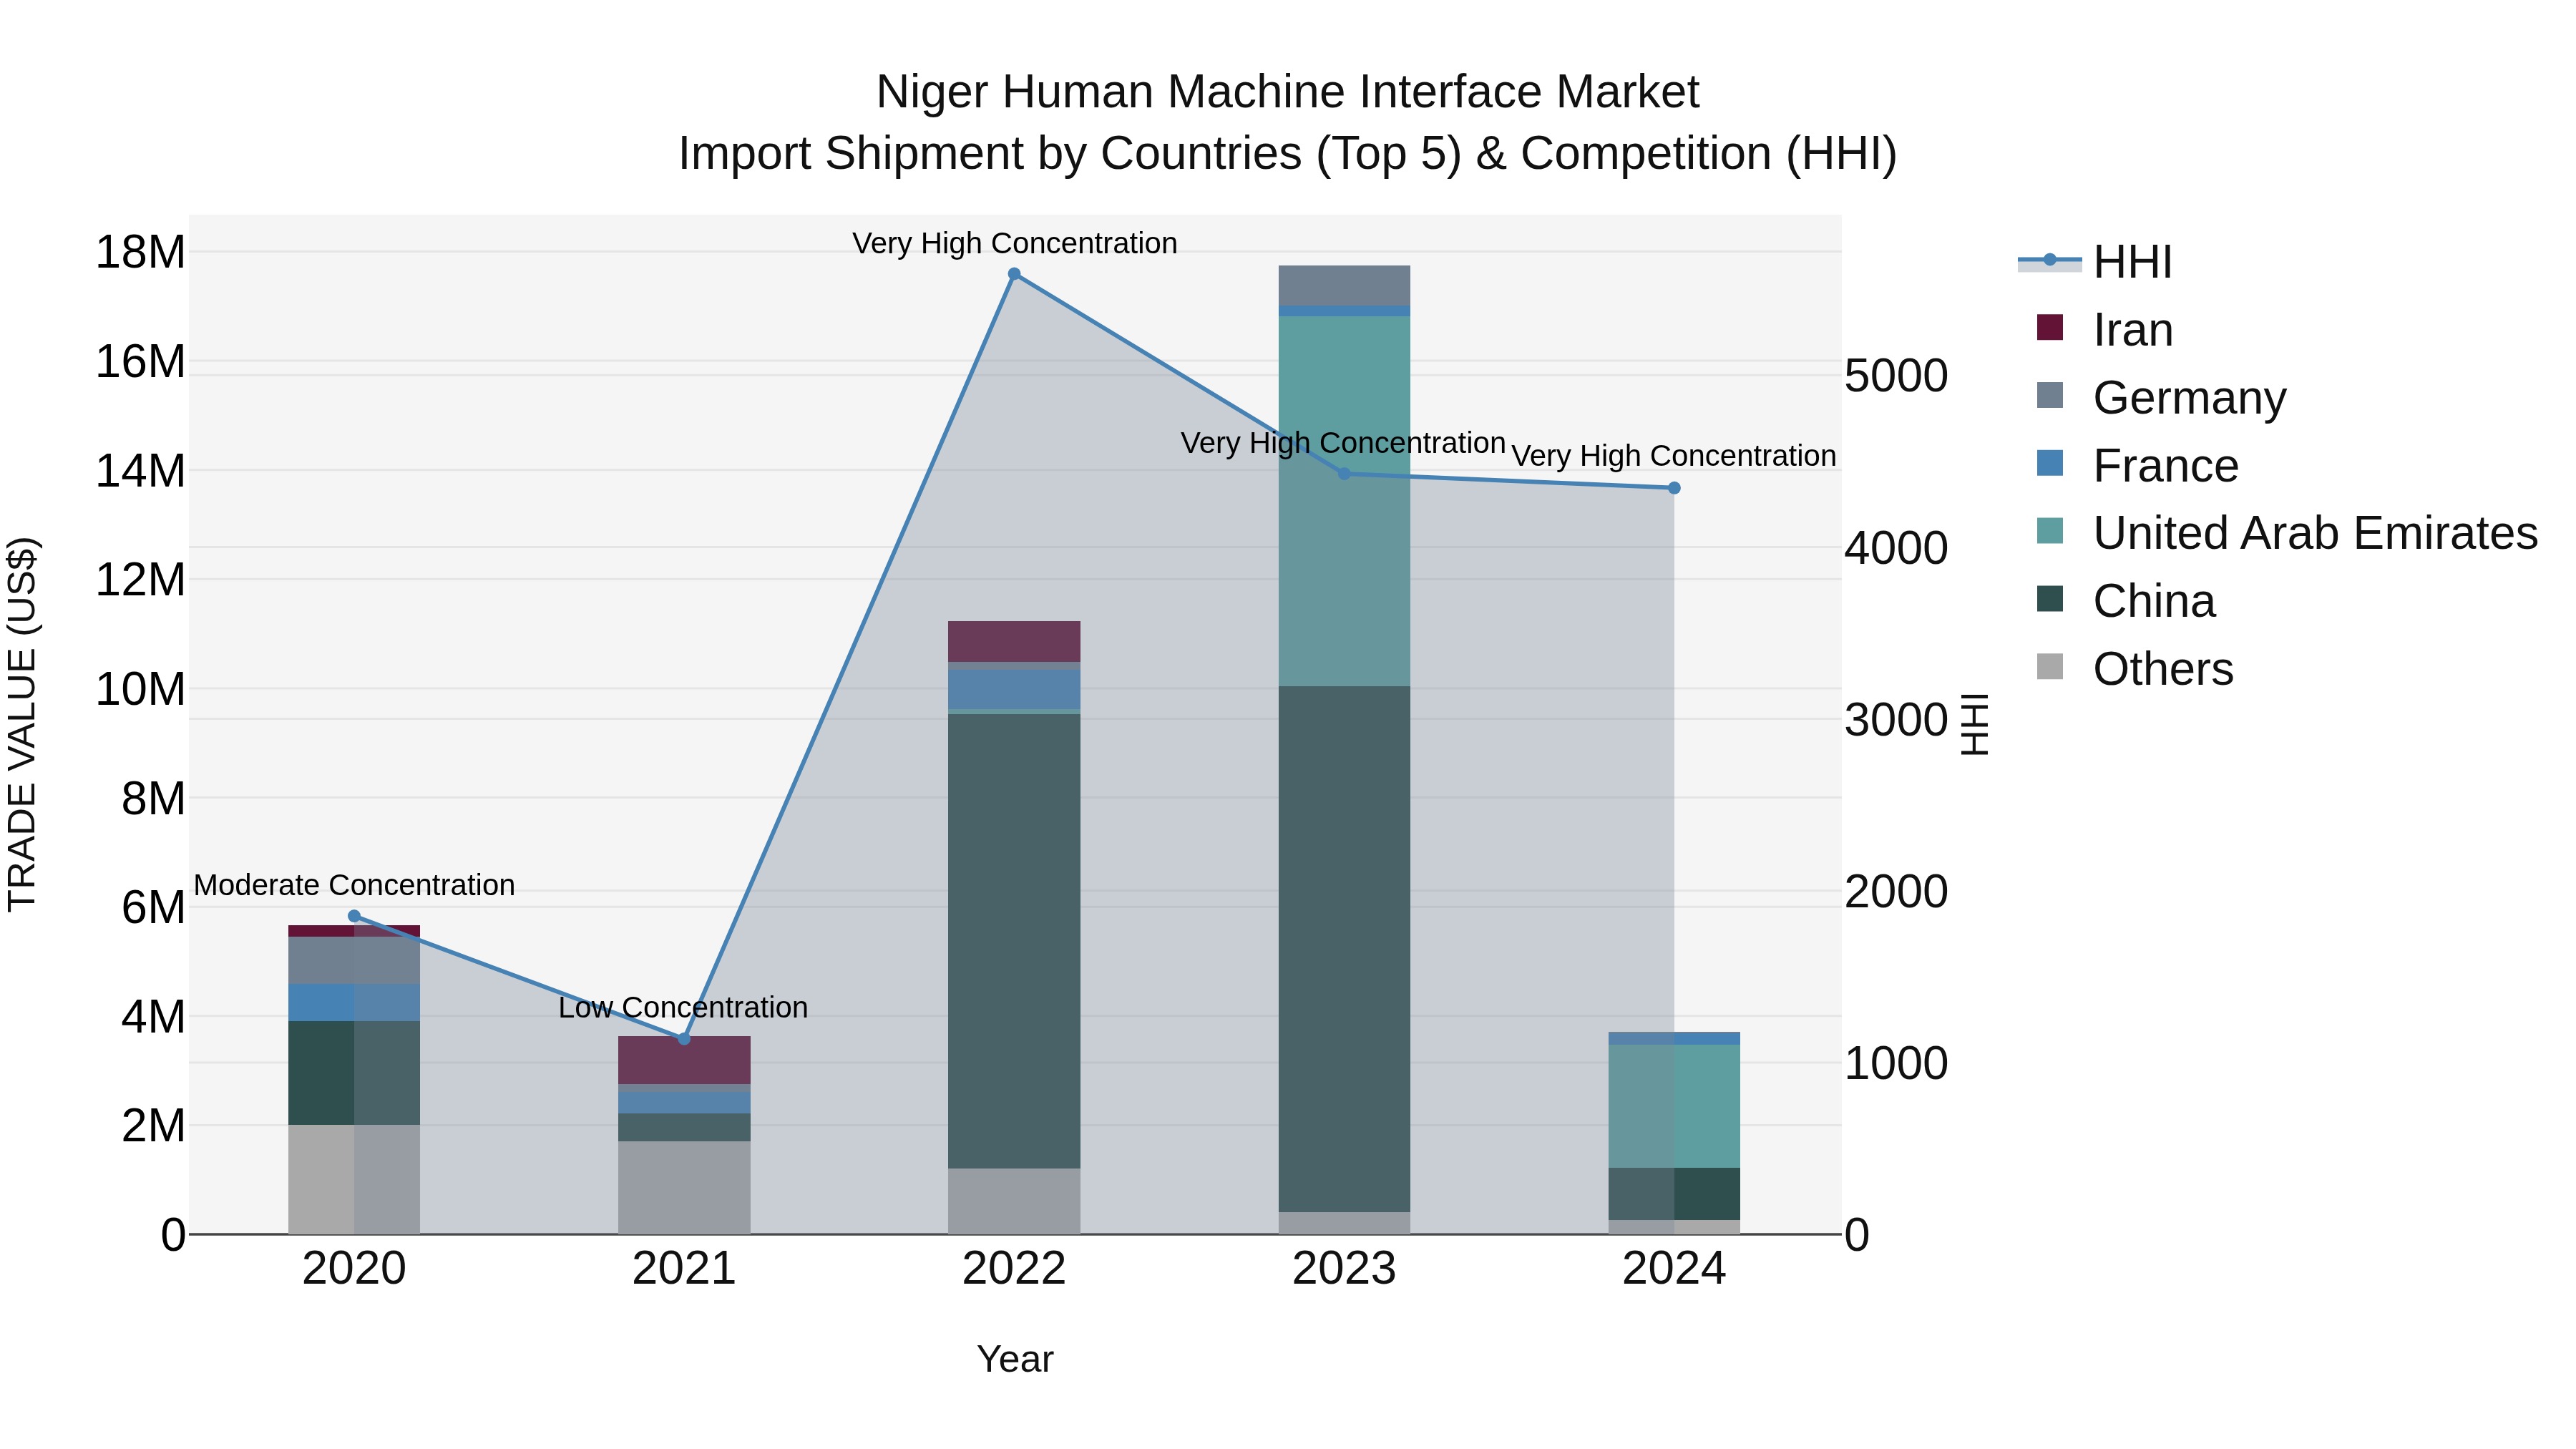The image size is (2576, 1449).
Task: Click the UAE segment of the 2023 bar
Action: 1344,501
